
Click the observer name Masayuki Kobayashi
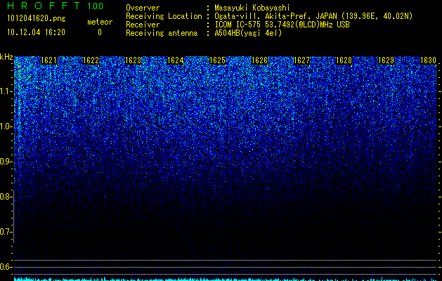tap(252, 8)
